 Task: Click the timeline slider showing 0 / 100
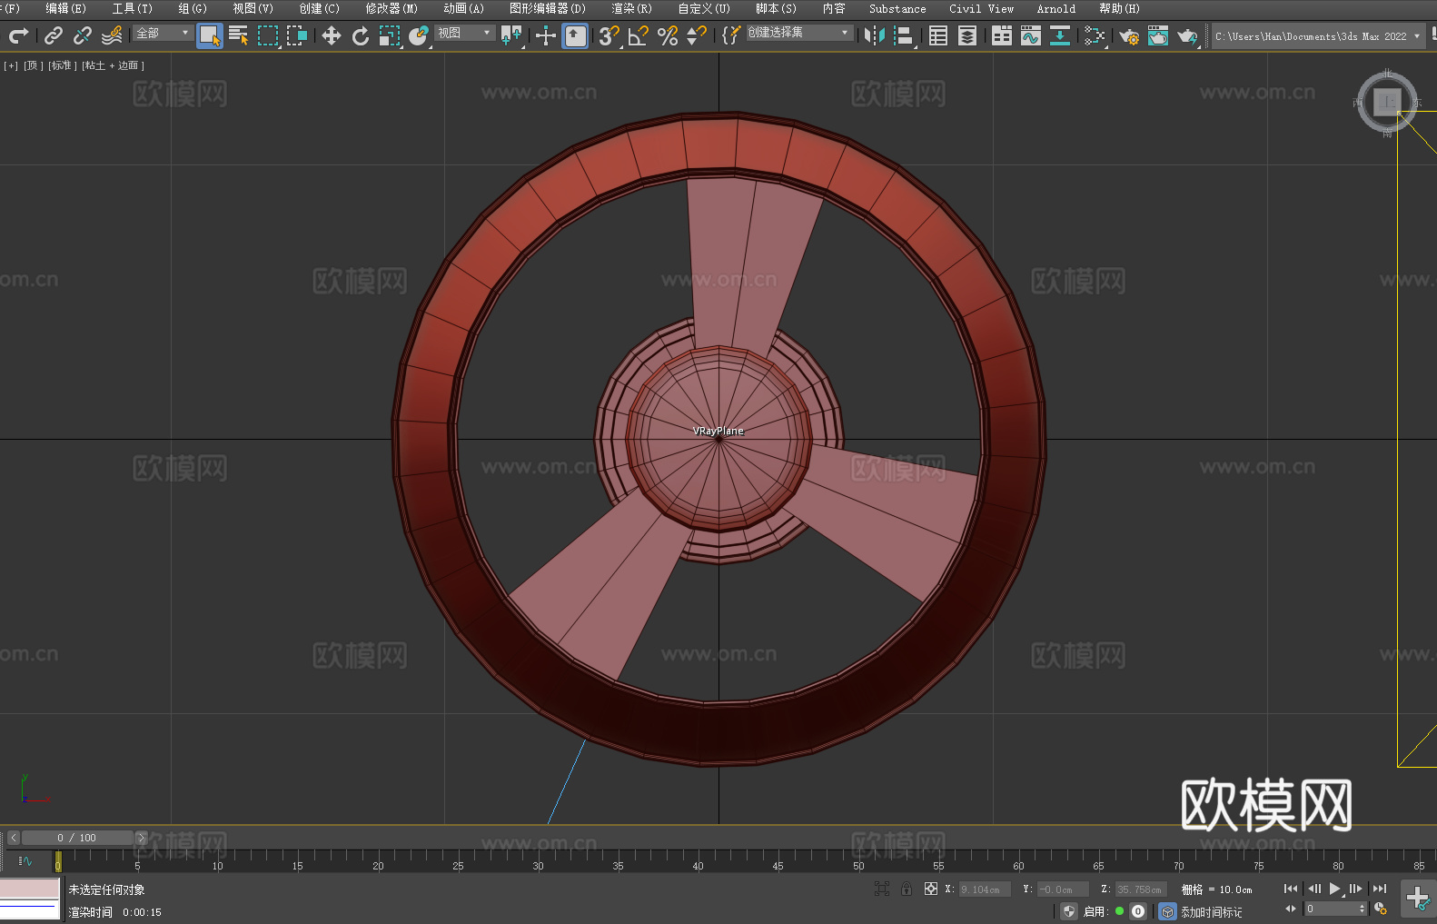tap(77, 838)
